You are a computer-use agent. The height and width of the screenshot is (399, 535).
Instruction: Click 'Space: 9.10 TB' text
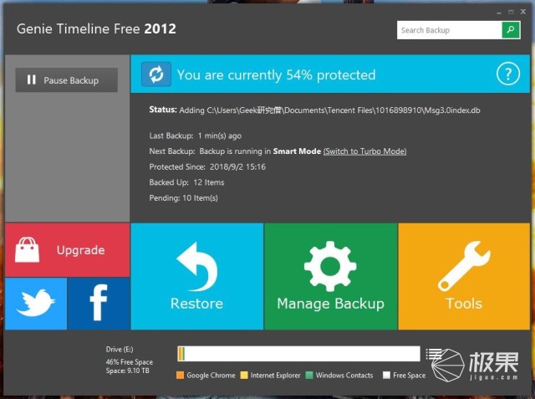pyautogui.click(x=127, y=371)
